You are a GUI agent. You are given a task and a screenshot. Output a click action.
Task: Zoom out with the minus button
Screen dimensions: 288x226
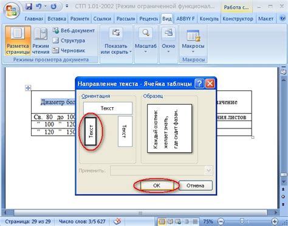221,221
